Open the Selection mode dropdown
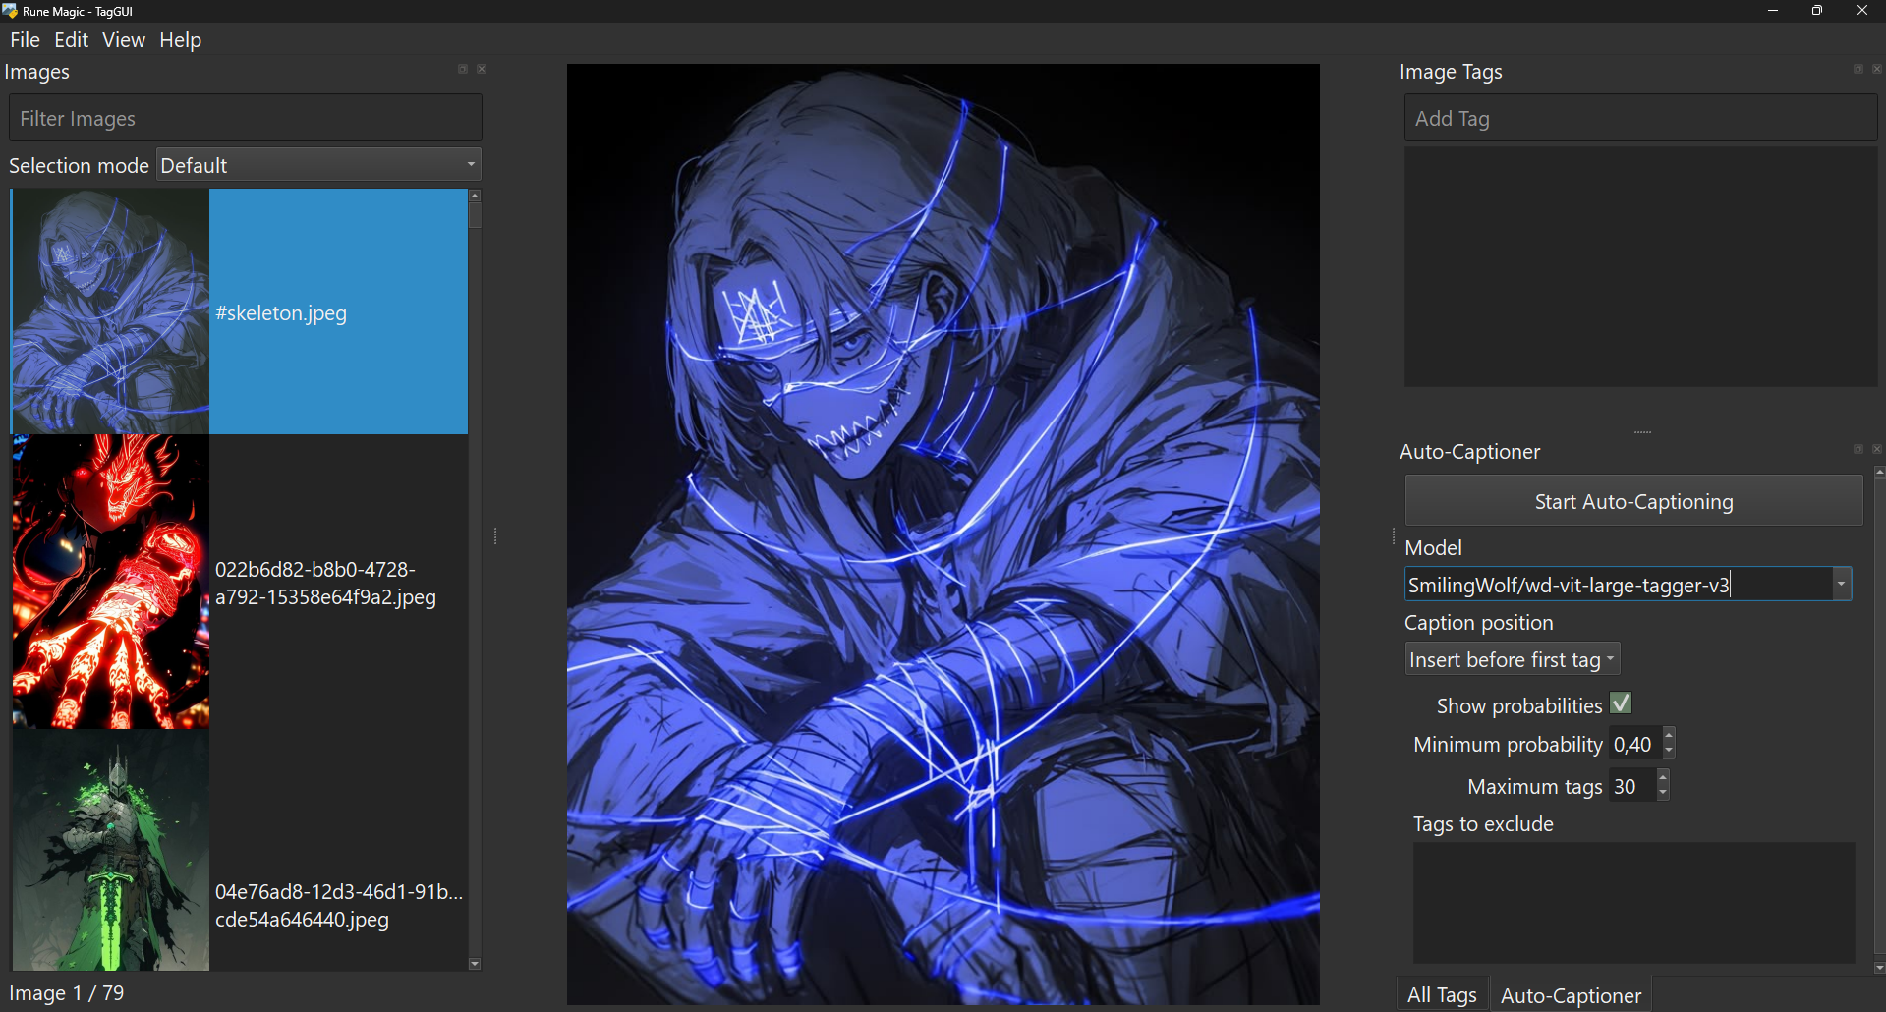This screenshot has height=1012, width=1886. 318,165
